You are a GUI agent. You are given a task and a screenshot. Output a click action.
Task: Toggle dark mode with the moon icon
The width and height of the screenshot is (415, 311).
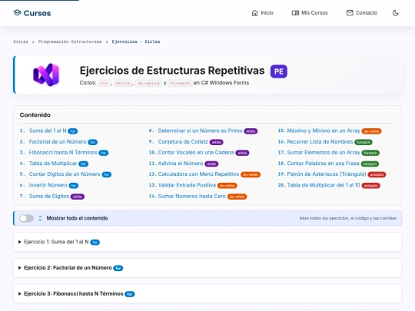[396, 13]
